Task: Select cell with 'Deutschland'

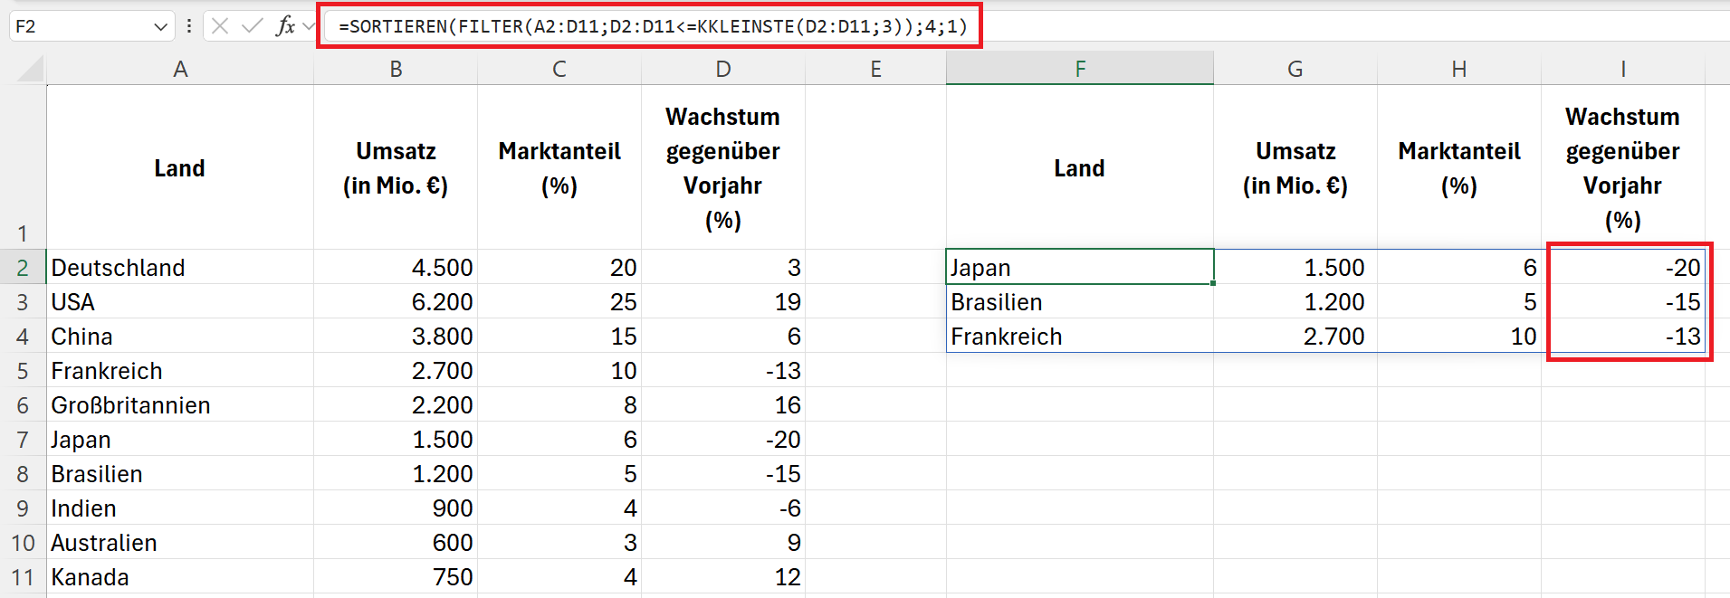Action: pos(180,268)
